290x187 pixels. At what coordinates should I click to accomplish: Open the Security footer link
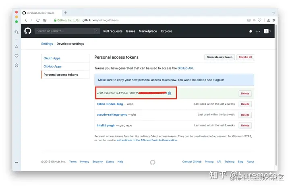(97, 162)
